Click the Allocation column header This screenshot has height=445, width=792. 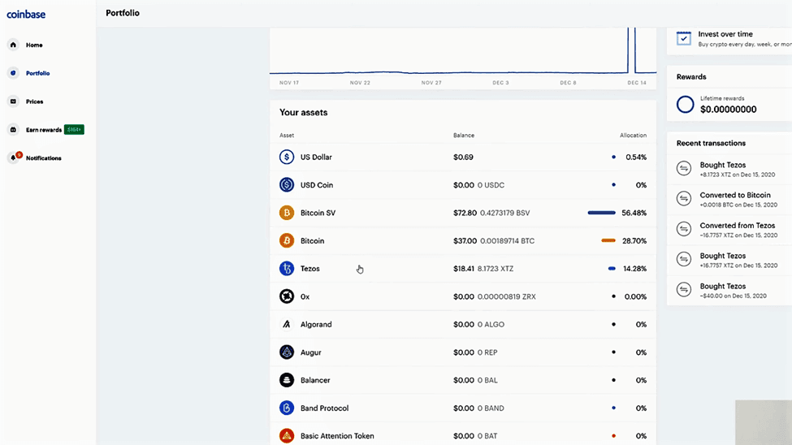click(633, 136)
